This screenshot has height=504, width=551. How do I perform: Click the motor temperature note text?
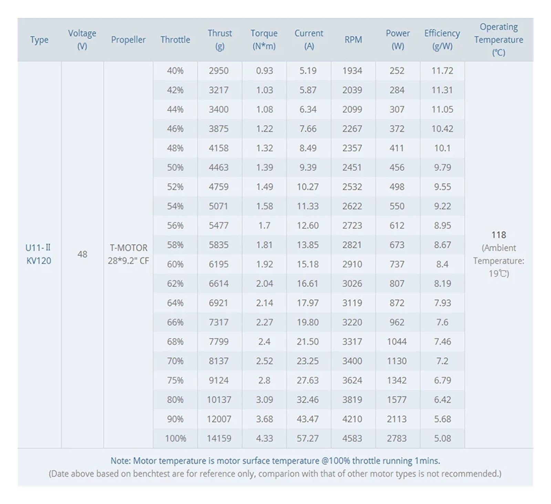(x=275, y=461)
